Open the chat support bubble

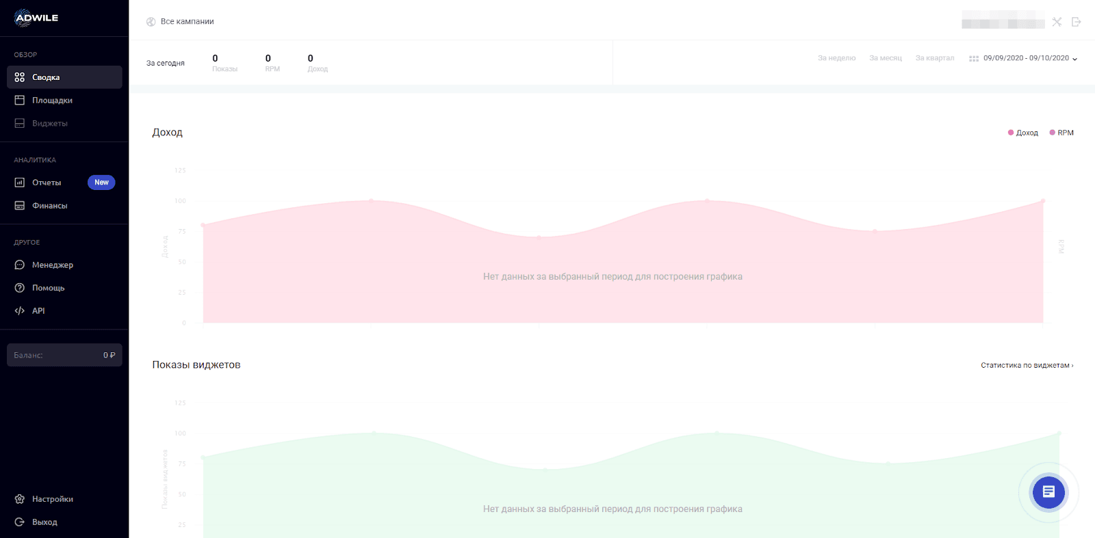coord(1048,492)
